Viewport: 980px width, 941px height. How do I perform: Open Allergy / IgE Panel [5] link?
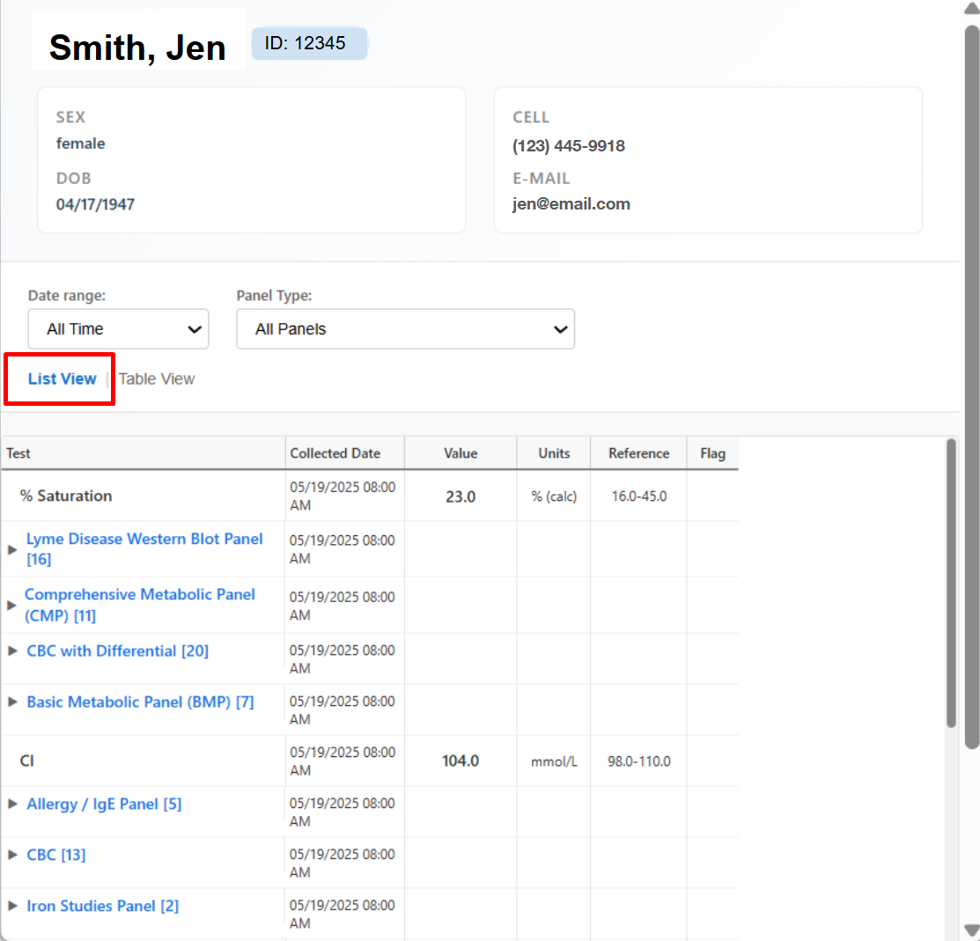104,804
